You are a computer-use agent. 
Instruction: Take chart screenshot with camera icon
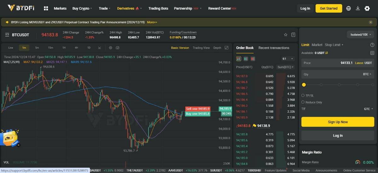pos(117,48)
